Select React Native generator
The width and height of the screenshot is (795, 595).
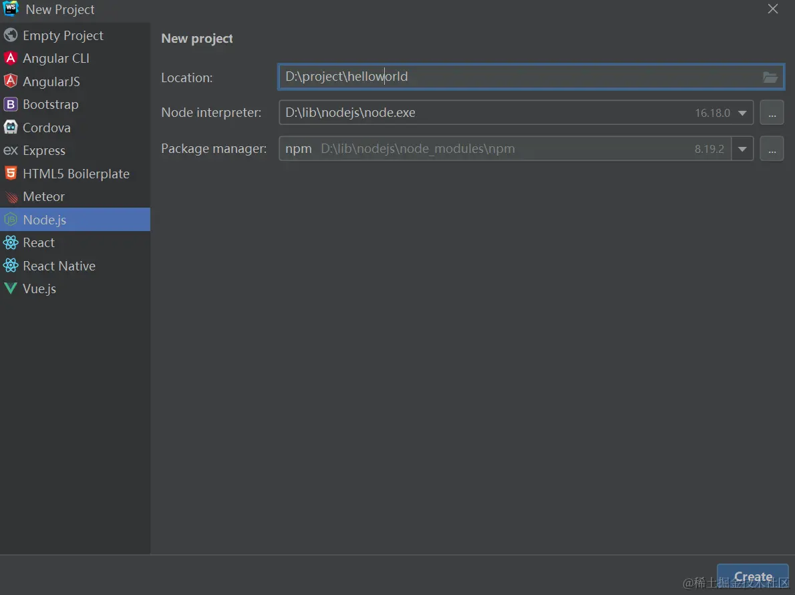point(75,266)
